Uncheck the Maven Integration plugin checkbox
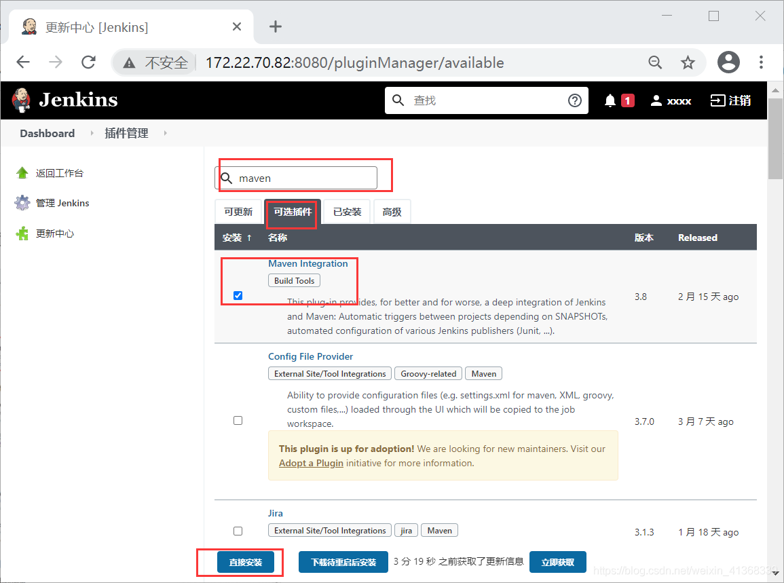The image size is (784, 583). click(238, 295)
